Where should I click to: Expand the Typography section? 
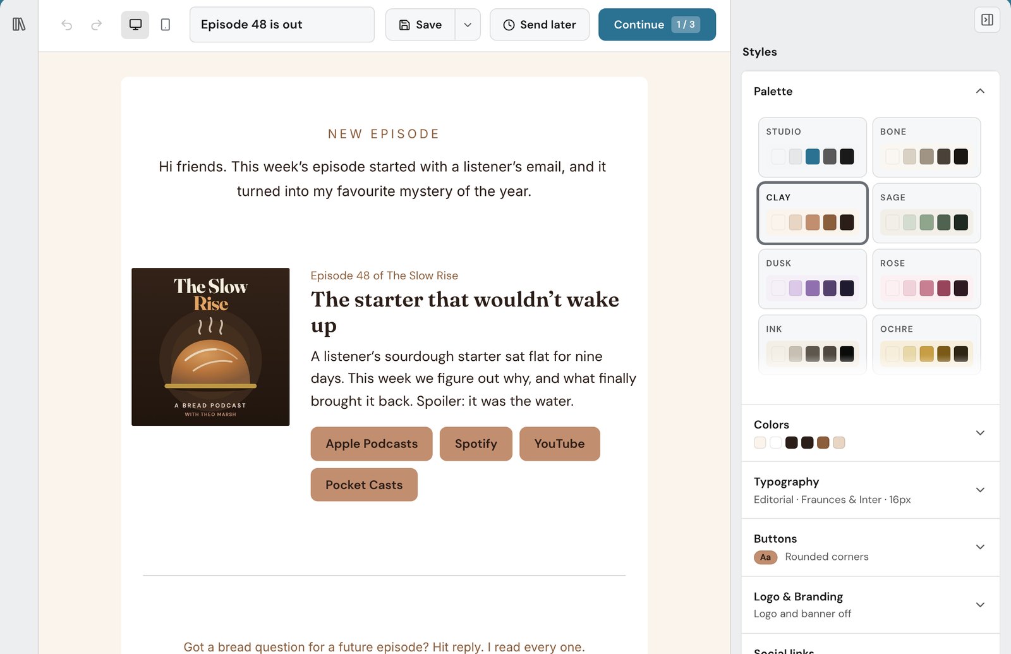click(870, 490)
